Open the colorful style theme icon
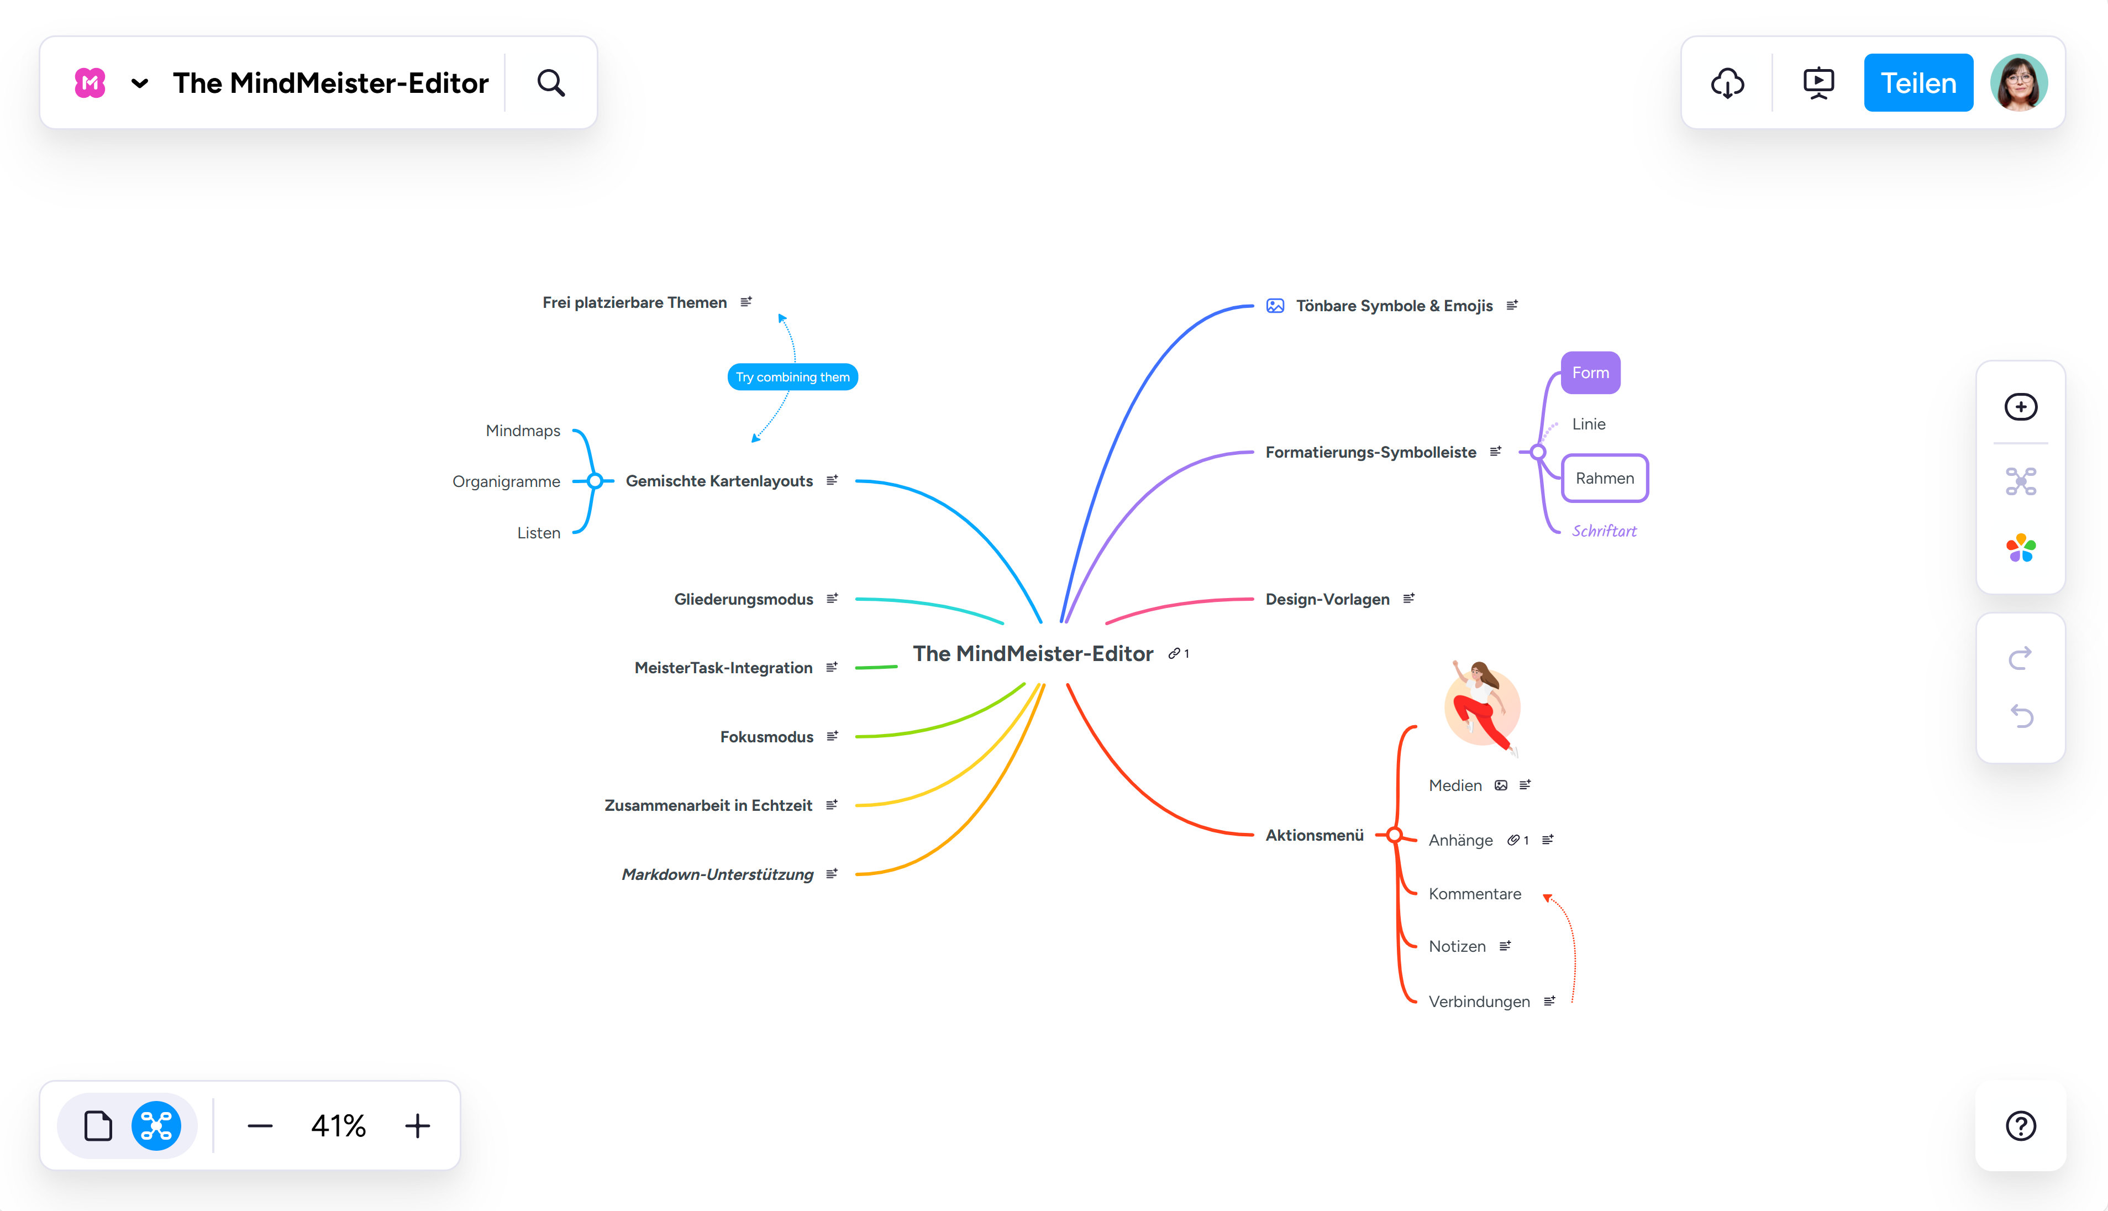 tap(2021, 548)
